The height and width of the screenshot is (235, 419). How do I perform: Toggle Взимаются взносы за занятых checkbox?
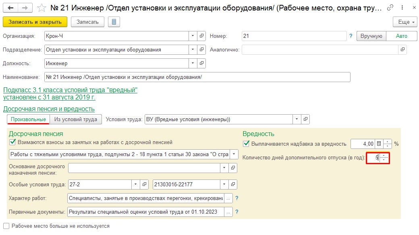[12, 142]
